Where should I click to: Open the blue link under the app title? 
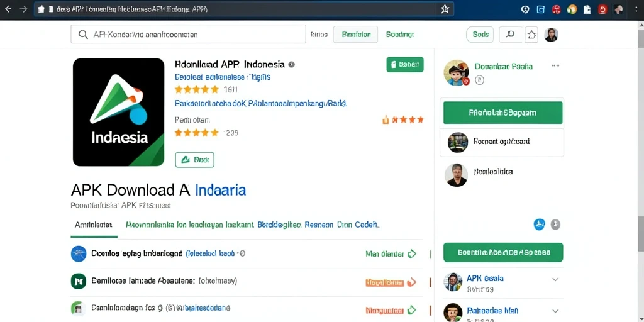[223, 77]
